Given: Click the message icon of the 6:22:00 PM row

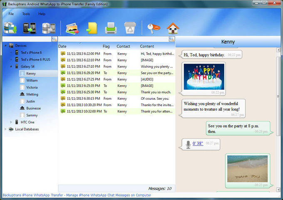Looking at the screenshot, I should click(63, 54).
